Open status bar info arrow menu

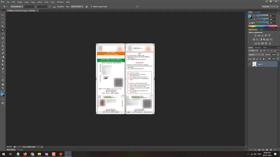(x=42, y=147)
